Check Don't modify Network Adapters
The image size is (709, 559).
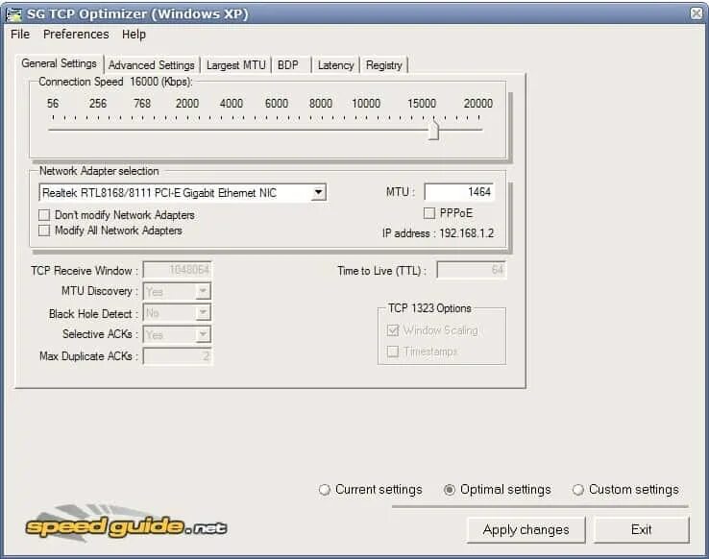pyautogui.click(x=44, y=214)
